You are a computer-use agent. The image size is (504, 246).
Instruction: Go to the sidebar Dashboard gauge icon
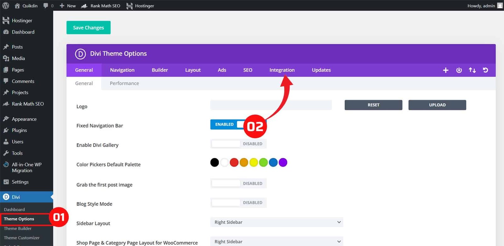click(6, 32)
